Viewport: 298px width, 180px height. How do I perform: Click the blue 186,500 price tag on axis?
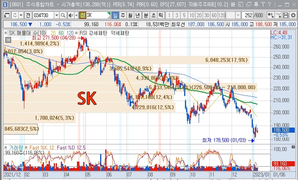[x=283, y=130]
